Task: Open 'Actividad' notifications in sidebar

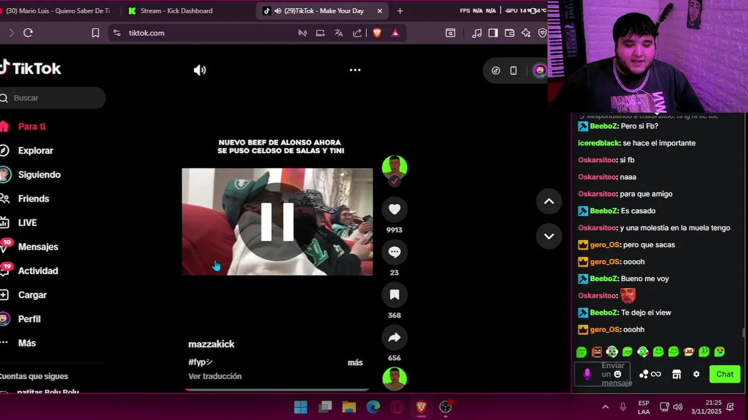Action: coord(38,271)
